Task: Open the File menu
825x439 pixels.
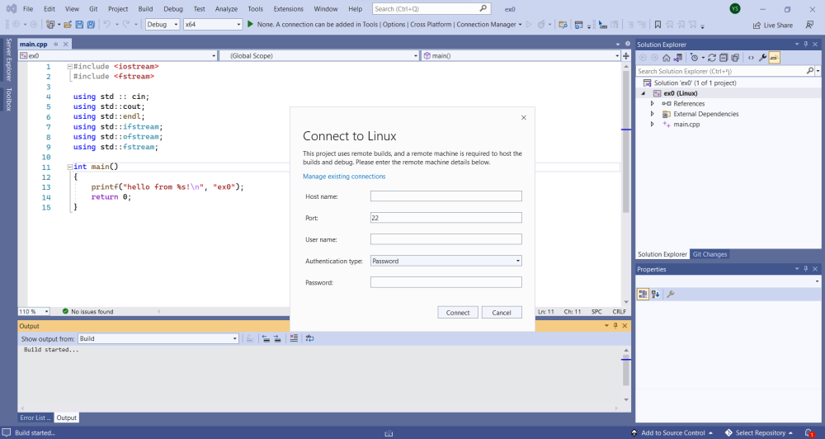Action: [x=28, y=9]
